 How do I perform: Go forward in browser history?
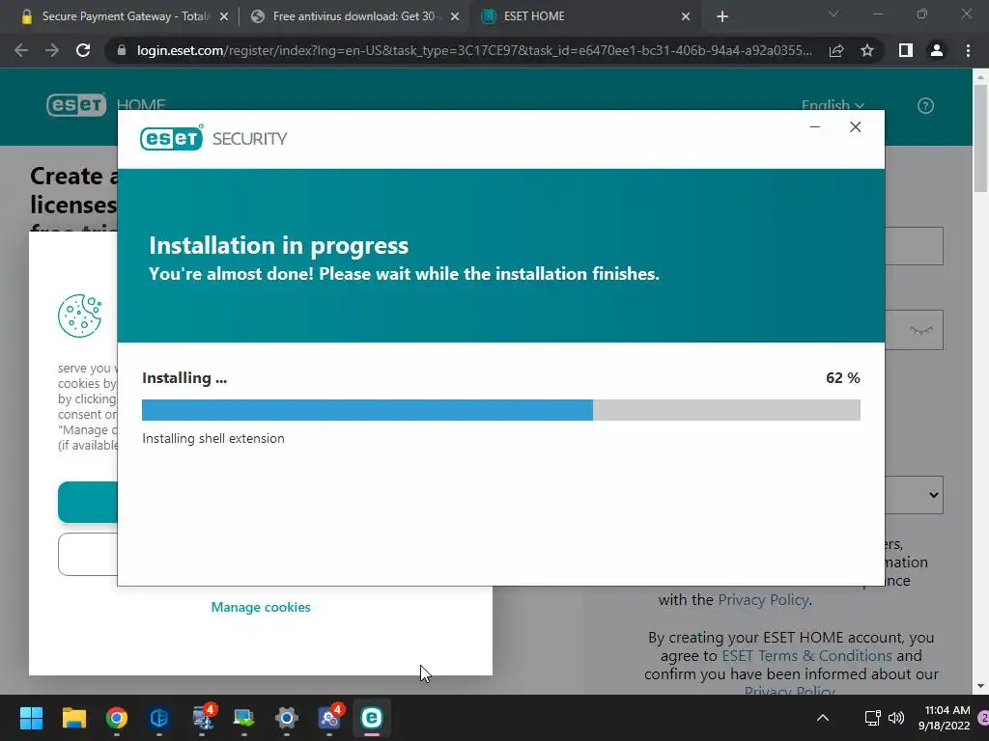coord(52,50)
